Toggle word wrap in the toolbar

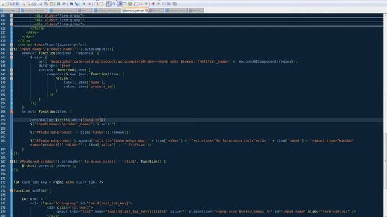click(109, 4)
